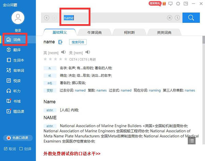
Task: Open the 登录 login link
Action: 18,30
